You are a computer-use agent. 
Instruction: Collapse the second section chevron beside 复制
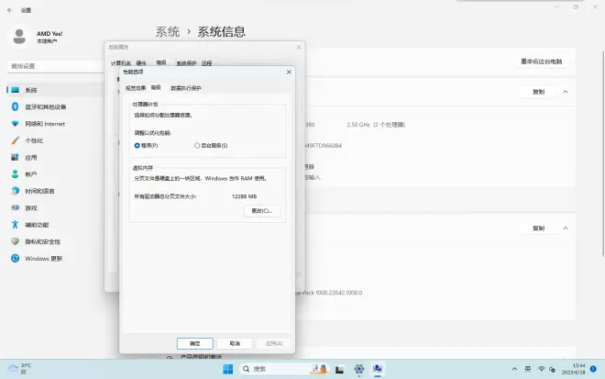pos(566,229)
